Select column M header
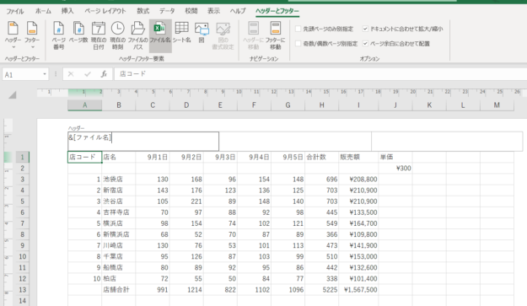Screen dimensions: 527x306 tap(497, 105)
